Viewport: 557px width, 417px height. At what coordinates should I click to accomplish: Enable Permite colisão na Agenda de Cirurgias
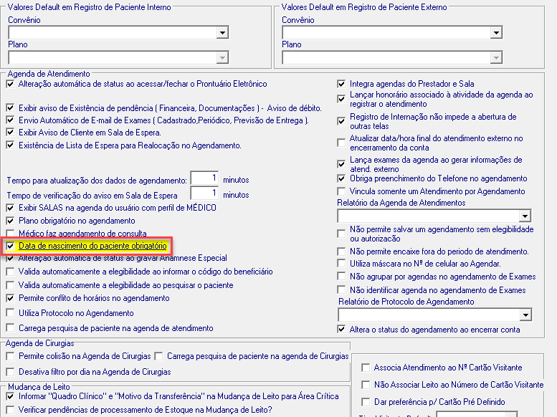pos(10,356)
